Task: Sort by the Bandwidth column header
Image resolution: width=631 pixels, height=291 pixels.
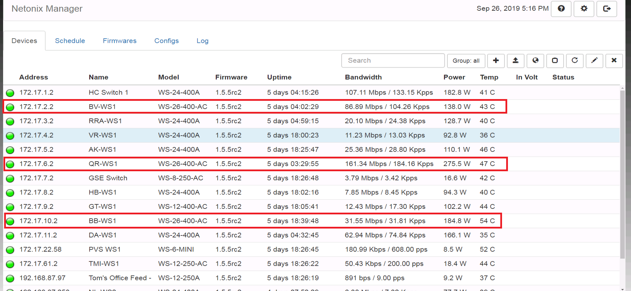Action: coord(363,77)
